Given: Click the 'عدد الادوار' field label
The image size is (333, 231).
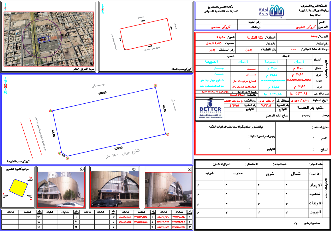Looking at the screenshot, I should point(316,164).
